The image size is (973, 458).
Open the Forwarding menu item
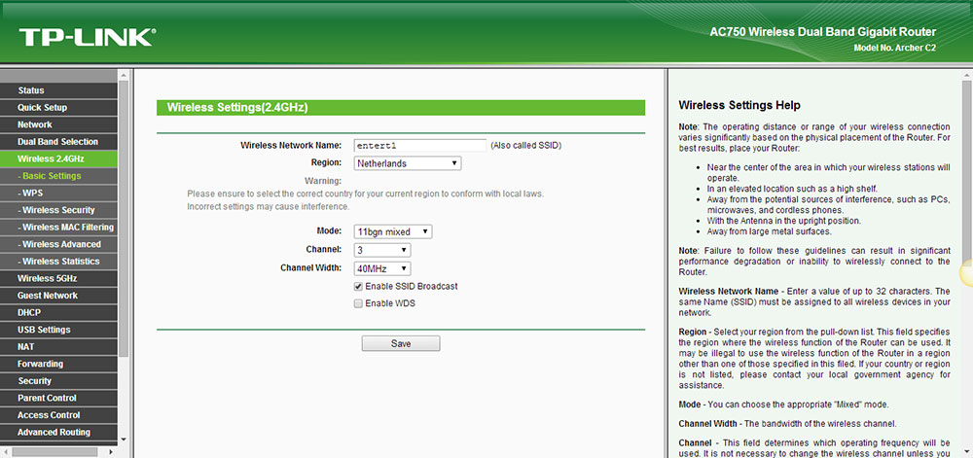click(58, 364)
